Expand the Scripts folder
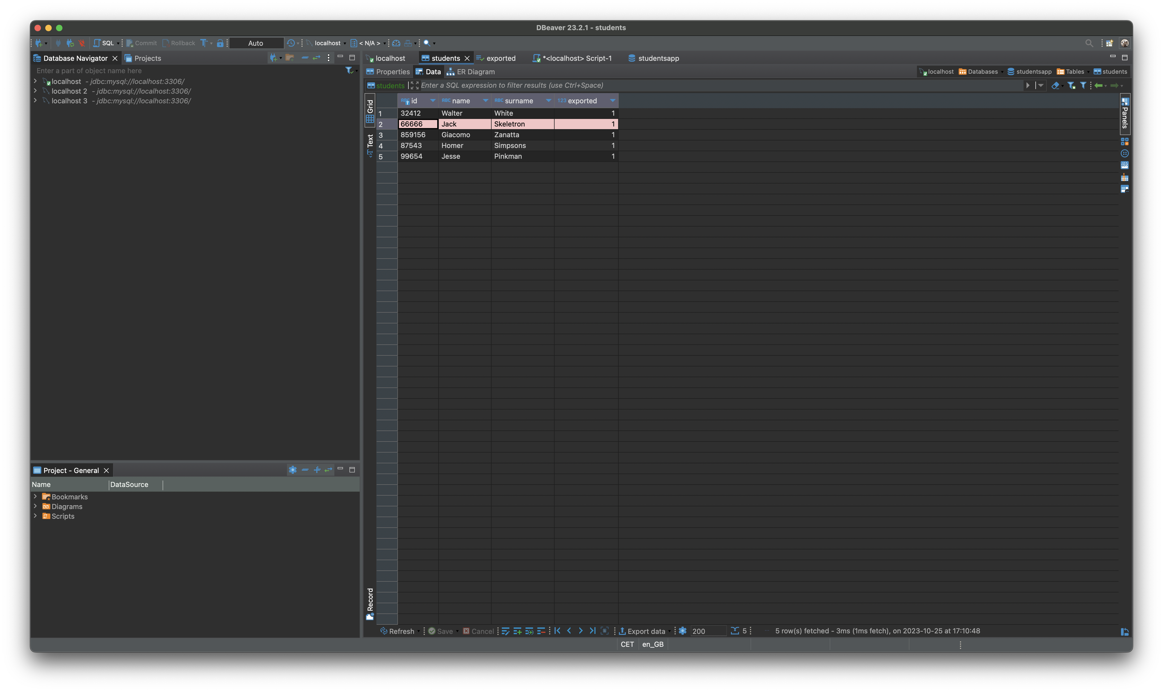1163x692 pixels. pyautogui.click(x=36, y=516)
